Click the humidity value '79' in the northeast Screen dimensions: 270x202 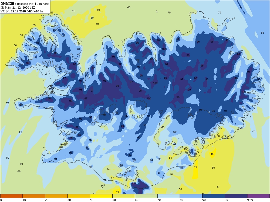(220, 13)
